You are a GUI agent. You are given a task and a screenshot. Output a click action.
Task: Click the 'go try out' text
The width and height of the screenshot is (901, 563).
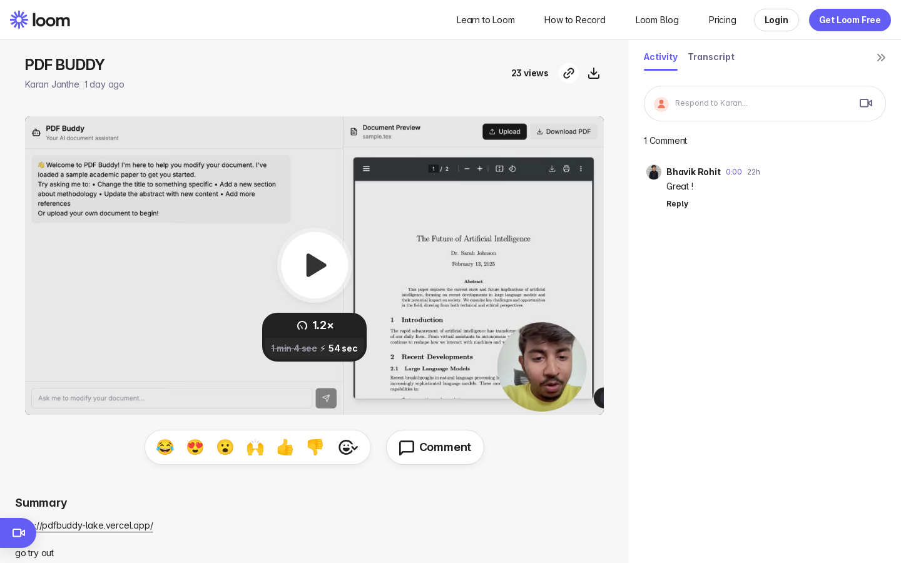click(34, 553)
